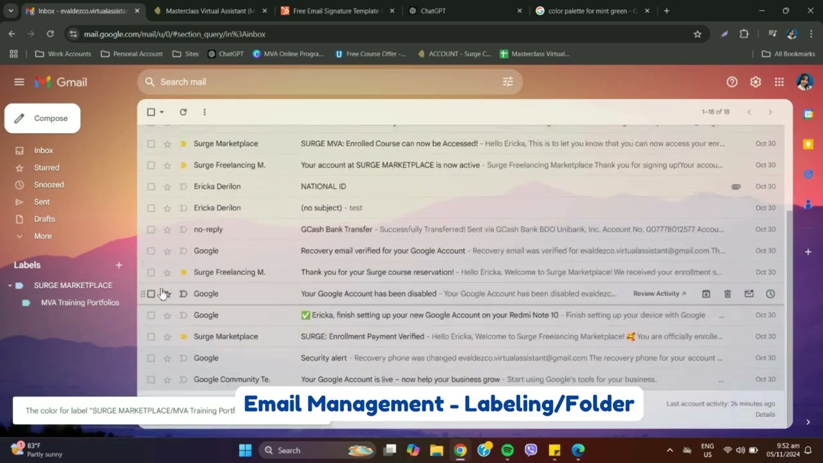Snooze the disabled Google Account email
Screen dimensions: 823x463
(770, 294)
